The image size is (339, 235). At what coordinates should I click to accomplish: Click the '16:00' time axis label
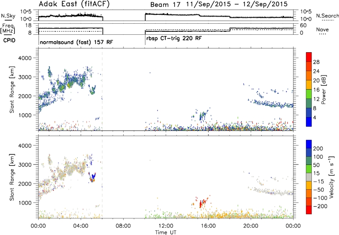(208, 226)
